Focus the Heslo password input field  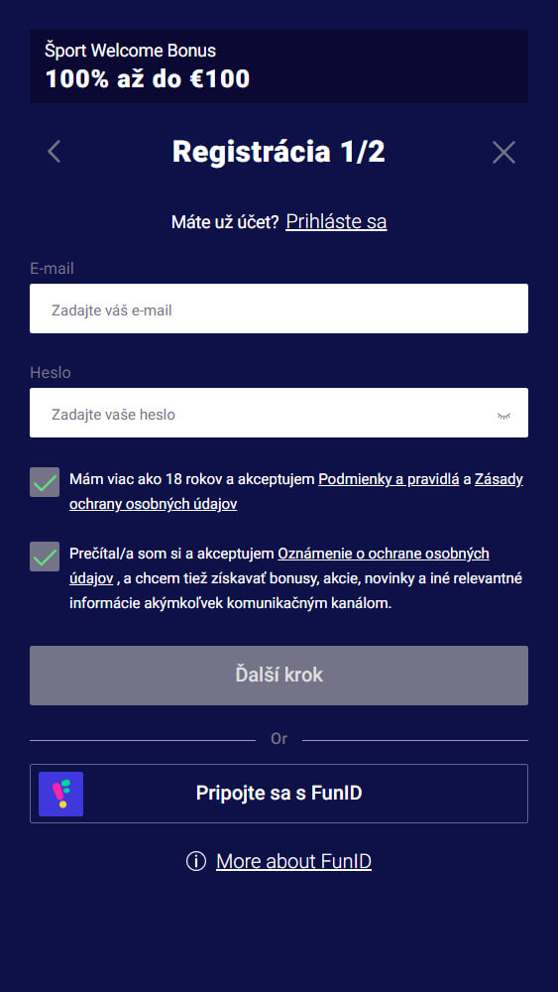279,413
